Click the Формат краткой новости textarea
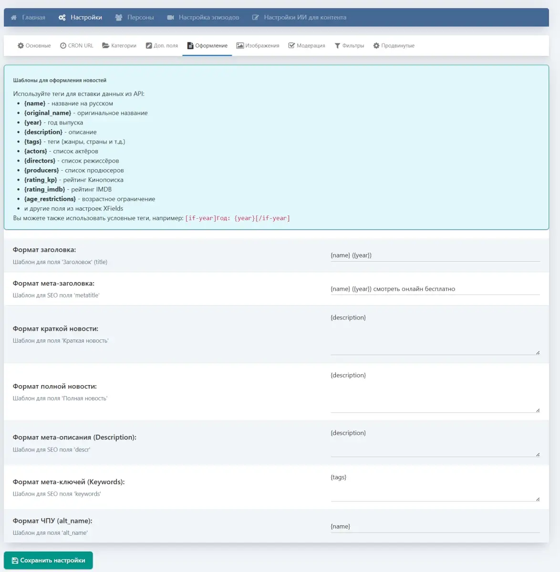The height and width of the screenshot is (572, 560). pos(435,333)
